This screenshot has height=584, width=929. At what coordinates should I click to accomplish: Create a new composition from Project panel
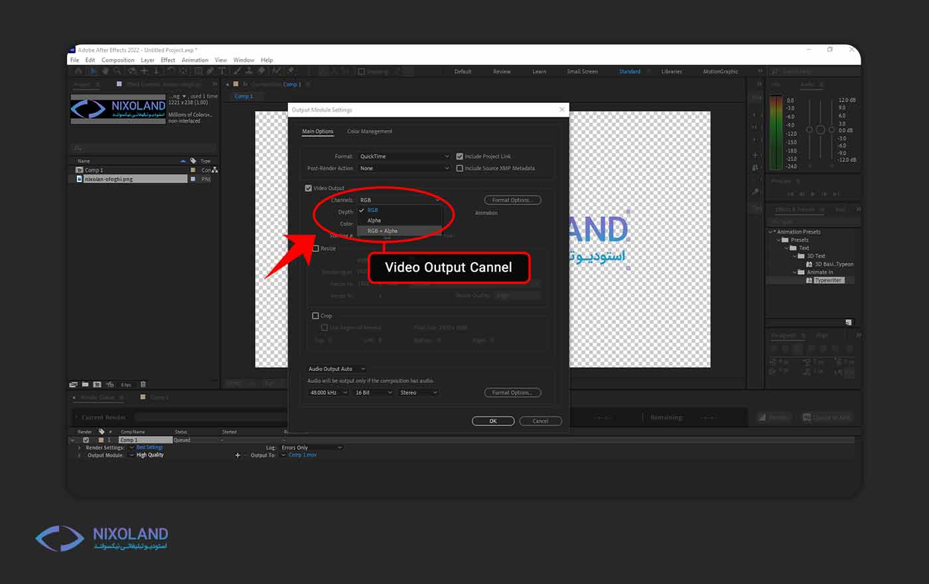coord(97,384)
